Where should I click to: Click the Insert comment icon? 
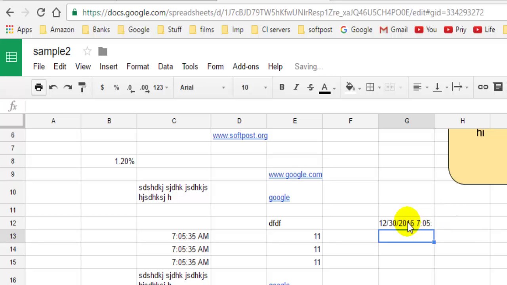coord(498,87)
